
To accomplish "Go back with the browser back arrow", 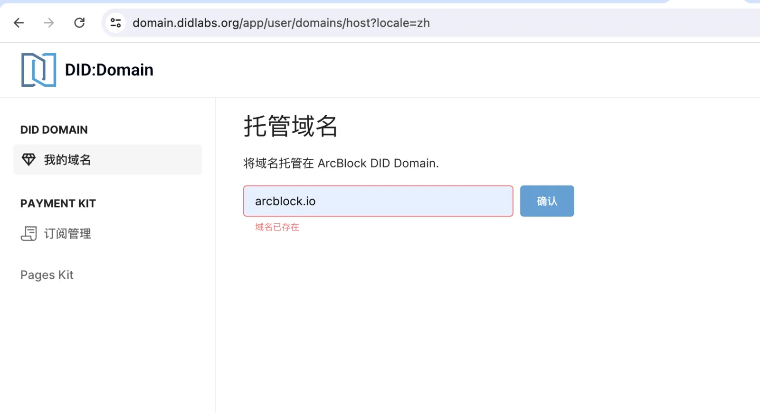I will 19,23.
